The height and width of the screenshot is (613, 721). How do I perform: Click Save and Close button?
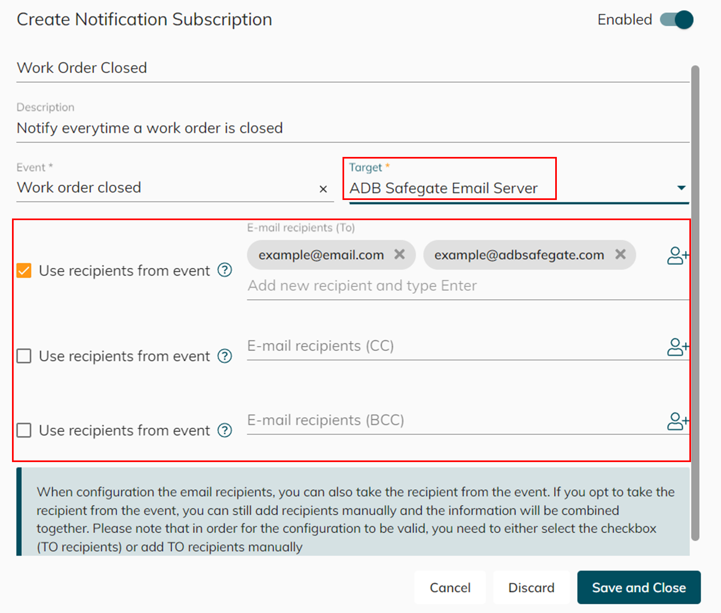coord(639,587)
